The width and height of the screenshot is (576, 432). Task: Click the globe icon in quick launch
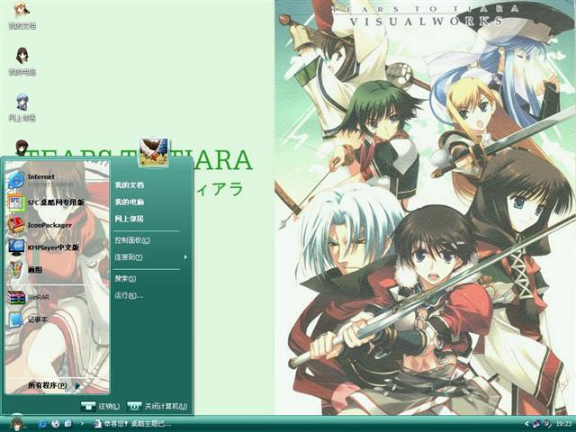click(x=56, y=424)
